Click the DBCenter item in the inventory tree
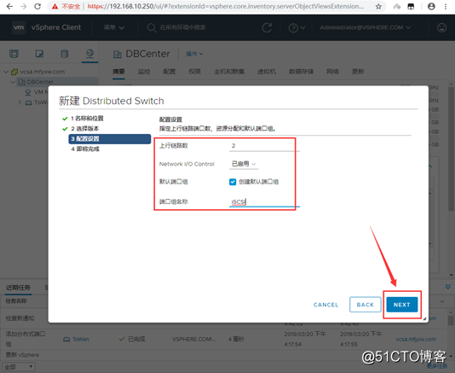455x373 pixels. point(40,82)
